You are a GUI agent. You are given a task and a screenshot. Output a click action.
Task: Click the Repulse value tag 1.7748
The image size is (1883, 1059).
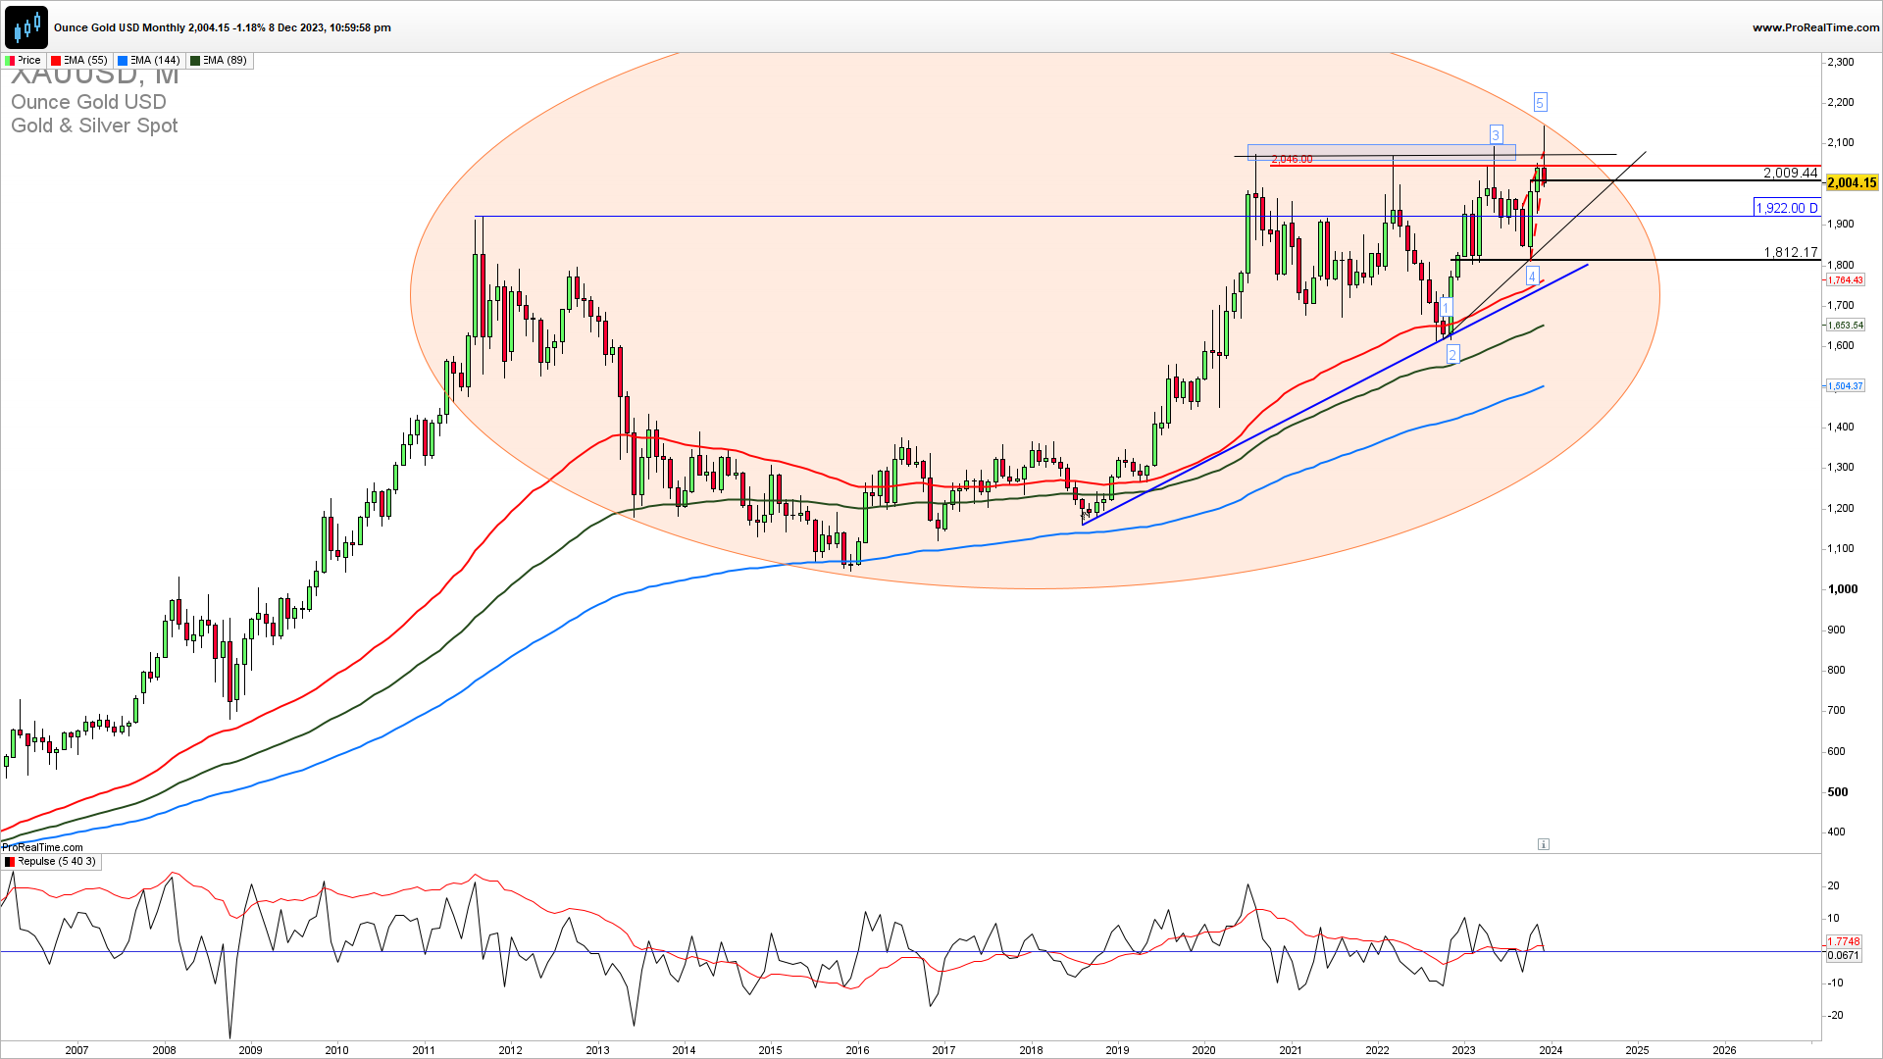(1844, 941)
